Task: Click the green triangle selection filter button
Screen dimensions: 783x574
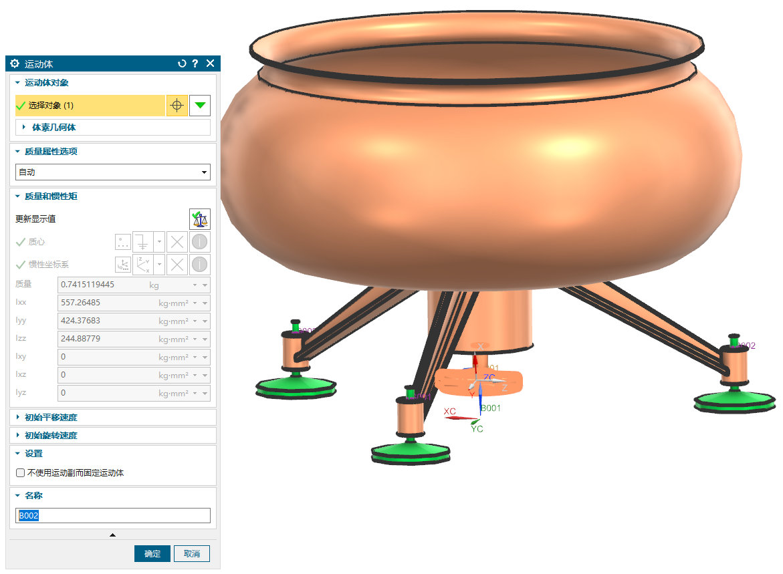Action: click(x=200, y=106)
